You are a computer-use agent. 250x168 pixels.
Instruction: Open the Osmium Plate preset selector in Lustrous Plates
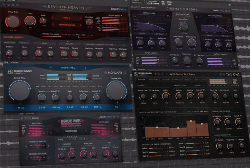pyautogui.click(x=71, y=131)
